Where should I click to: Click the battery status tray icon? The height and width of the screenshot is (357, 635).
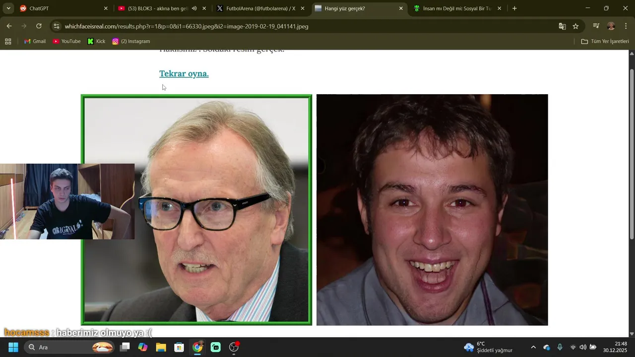click(593, 347)
